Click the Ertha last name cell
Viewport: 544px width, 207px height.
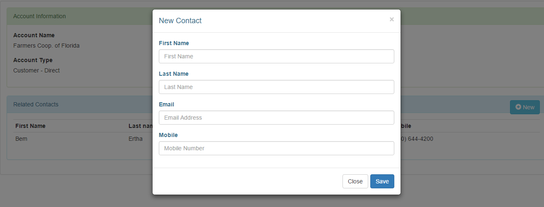coord(136,139)
